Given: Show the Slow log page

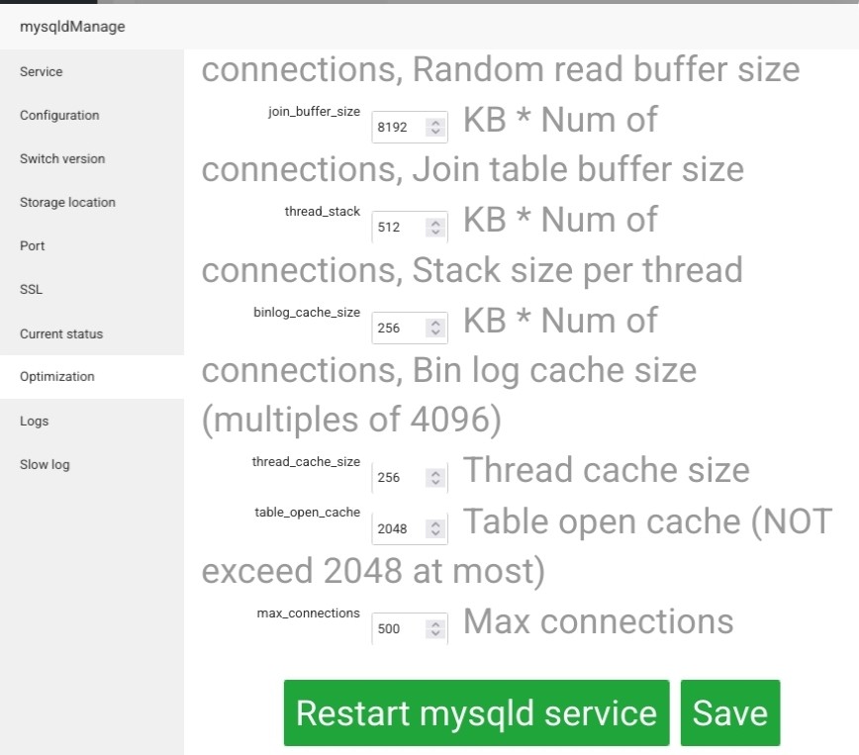Looking at the screenshot, I should pos(45,464).
